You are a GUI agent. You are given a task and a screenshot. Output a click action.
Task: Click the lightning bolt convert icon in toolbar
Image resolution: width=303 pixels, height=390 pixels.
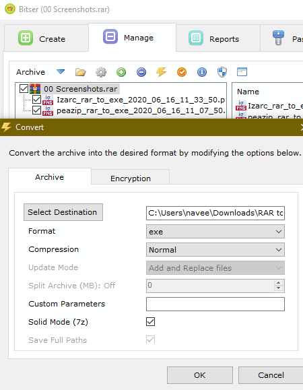point(162,72)
